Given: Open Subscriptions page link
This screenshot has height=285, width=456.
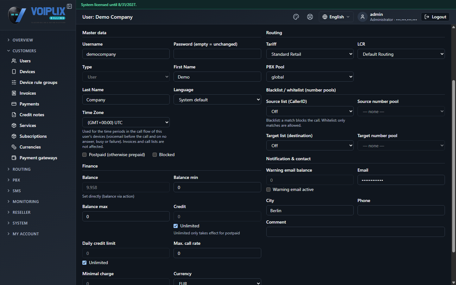Looking at the screenshot, I should point(33,136).
